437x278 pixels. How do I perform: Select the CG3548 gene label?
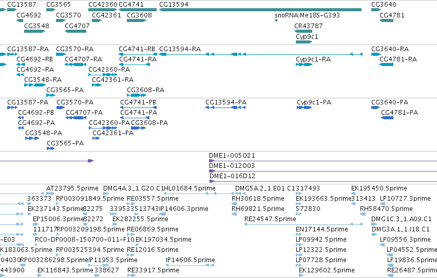(x=36, y=26)
